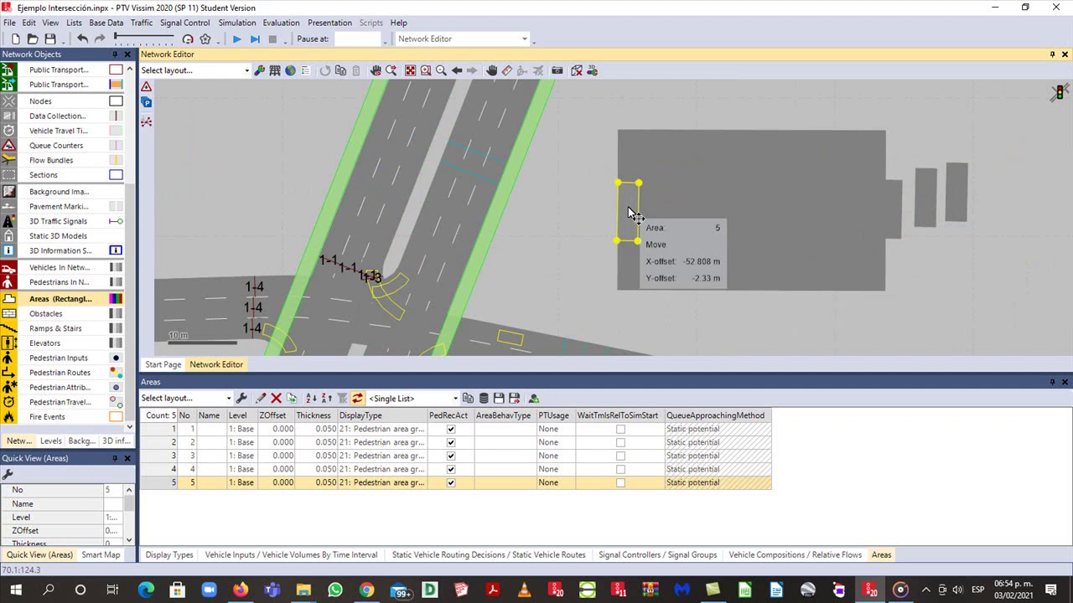The image size is (1073, 603).
Task: Select the pan hand tool
Action: [492, 70]
